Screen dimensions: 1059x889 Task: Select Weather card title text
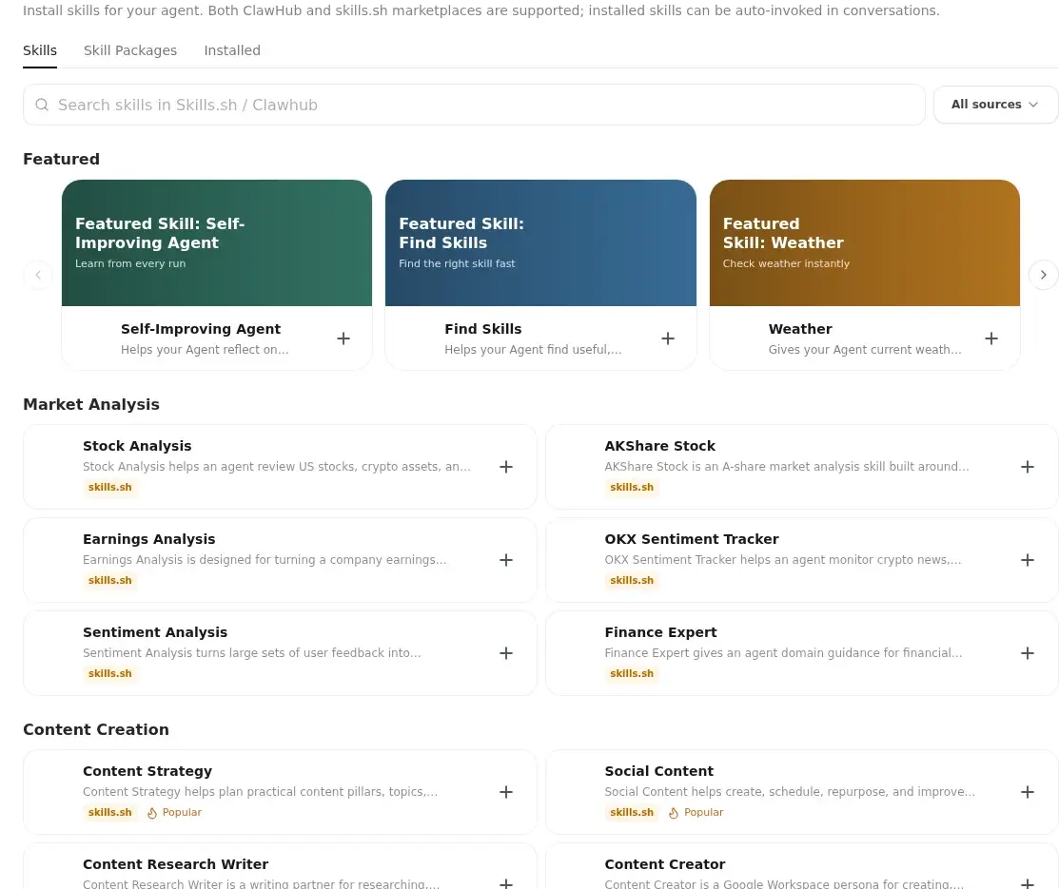(x=800, y=329)
